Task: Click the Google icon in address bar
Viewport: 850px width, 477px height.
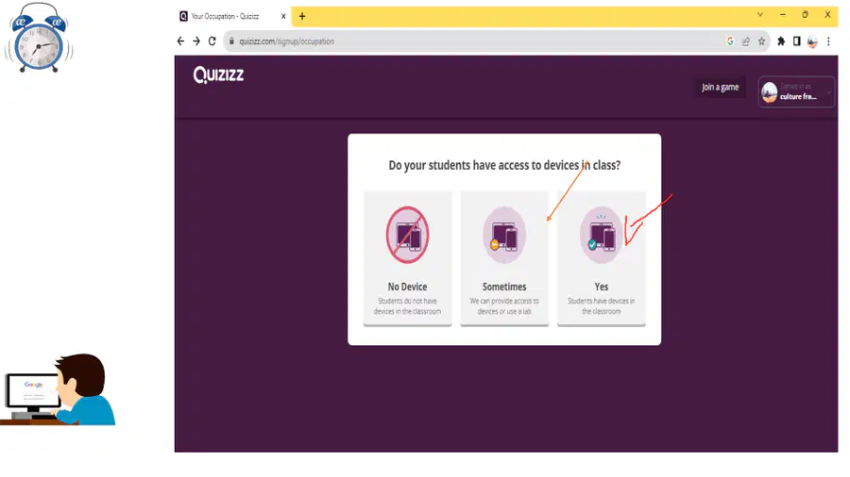Action: pos(730,41)
